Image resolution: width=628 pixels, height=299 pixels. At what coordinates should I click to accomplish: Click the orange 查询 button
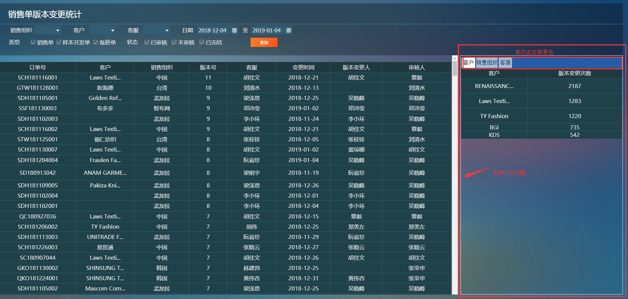[264, 42]
